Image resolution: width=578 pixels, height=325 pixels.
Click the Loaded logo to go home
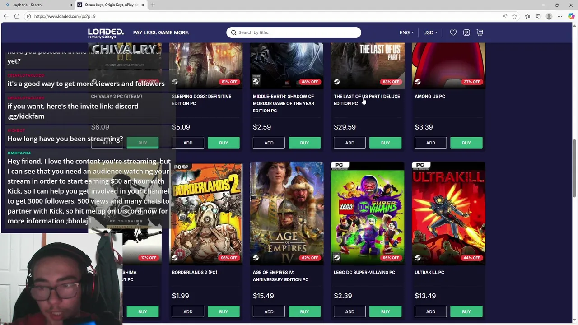(x=106, y=33)
